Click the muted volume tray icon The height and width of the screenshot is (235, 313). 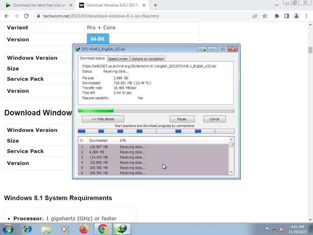coord(282,229)
